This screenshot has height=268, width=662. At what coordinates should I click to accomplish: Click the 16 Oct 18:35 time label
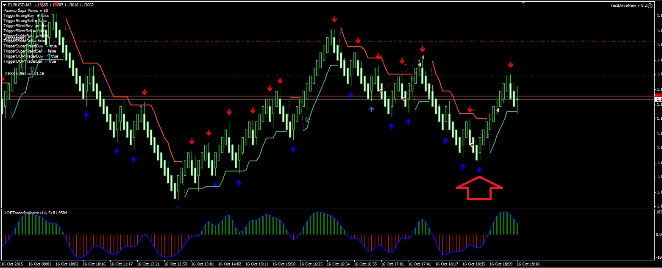point(473,264)
